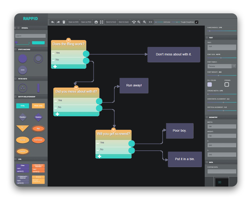Click the print icon in the toolbar
Image resolution: width=251 pixels, height=201 pixels.
tap(96, 22)
